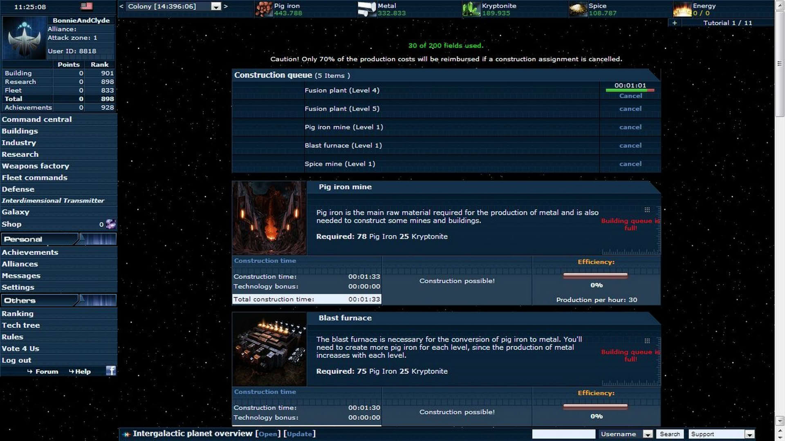Open the Industry menu
Screen dimensions: 785x441
coord(19,143)
